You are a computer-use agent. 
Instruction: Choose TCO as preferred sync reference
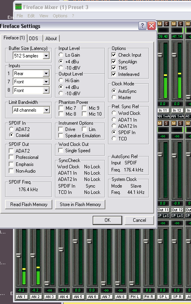point(114,138)
